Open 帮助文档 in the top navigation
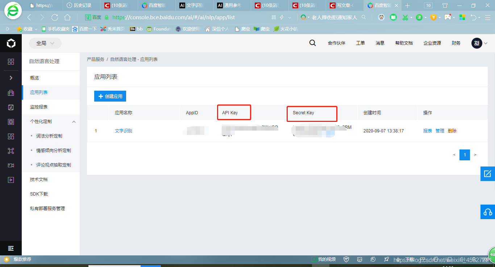This screenshot has width=495, height=267. coord(404,43)
